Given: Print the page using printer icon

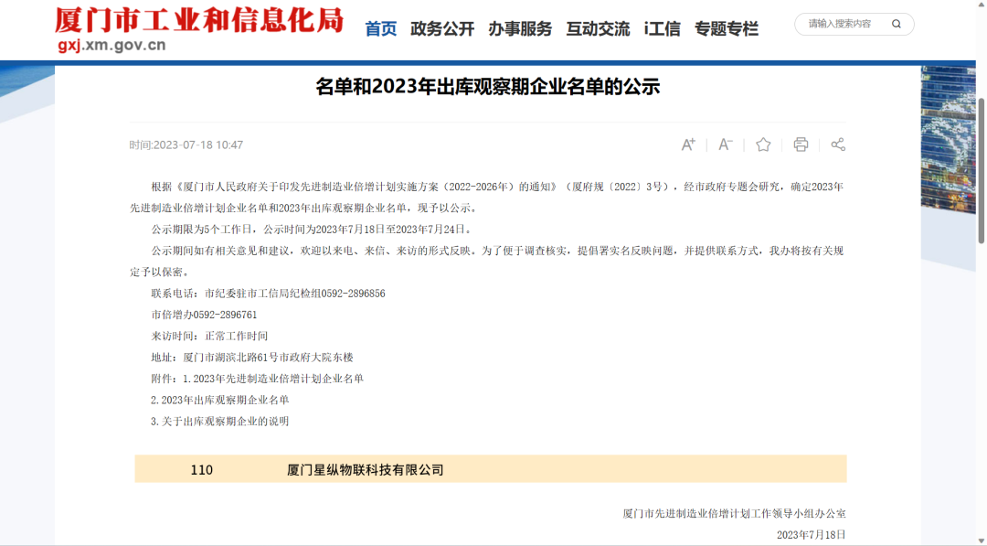Looking at the screenshot, I should pyautogui.click(x=801, y=145).
